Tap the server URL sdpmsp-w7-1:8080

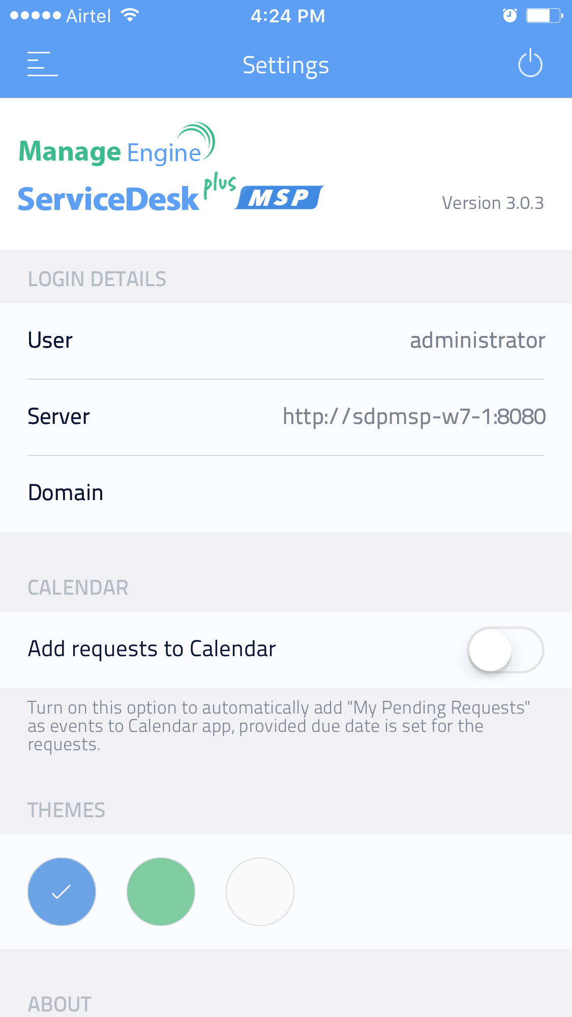click(414, 417)
